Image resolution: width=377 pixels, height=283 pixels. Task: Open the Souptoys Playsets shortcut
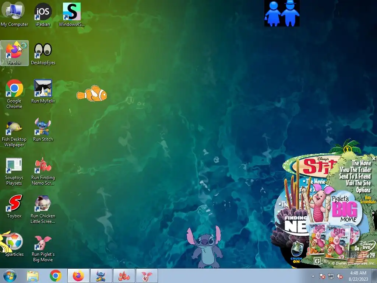click(x=14, y=172)
